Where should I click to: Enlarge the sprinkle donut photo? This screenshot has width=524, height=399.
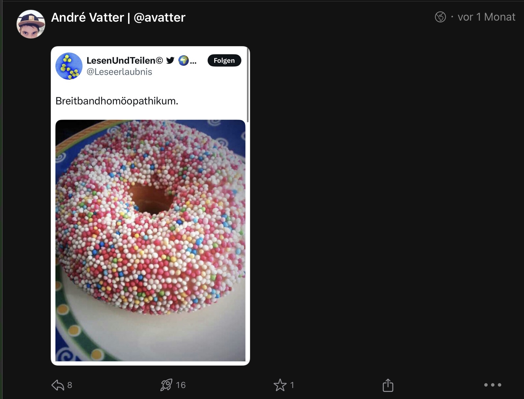pyautogui.click(x=150, y=240)
